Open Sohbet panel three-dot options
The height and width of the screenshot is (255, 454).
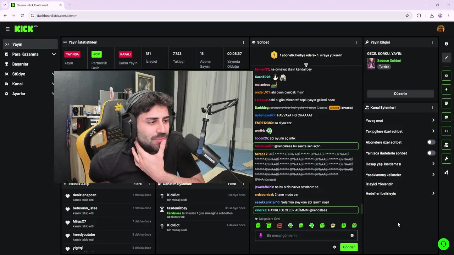click(x=357, y=42)
